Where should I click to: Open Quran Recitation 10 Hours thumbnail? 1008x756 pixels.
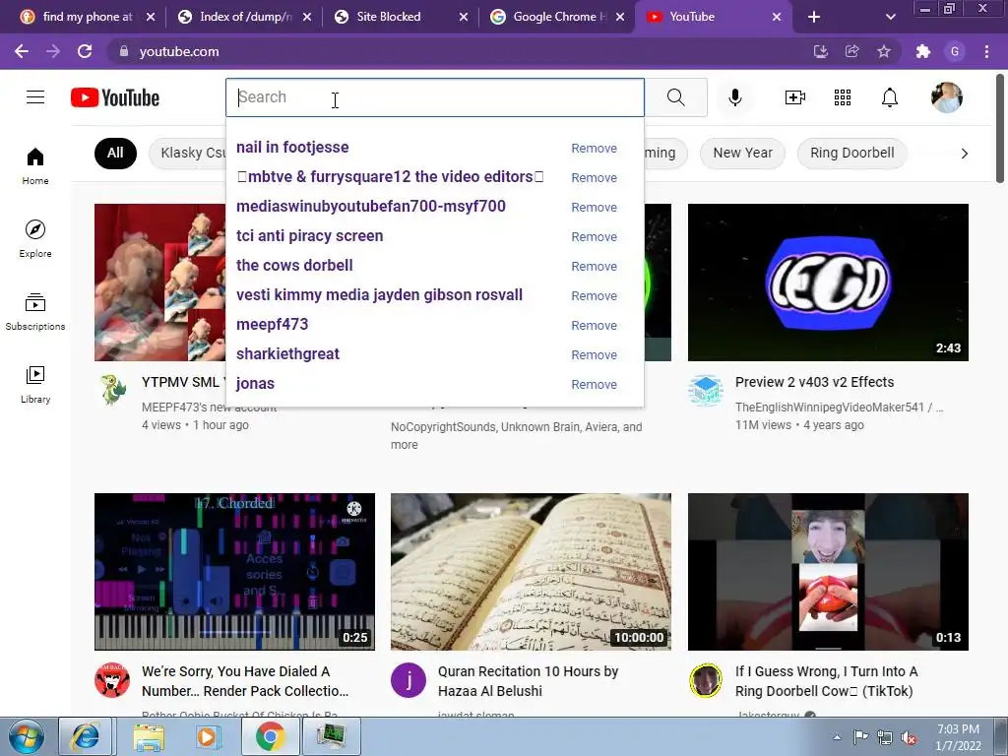tap(531, 572)
